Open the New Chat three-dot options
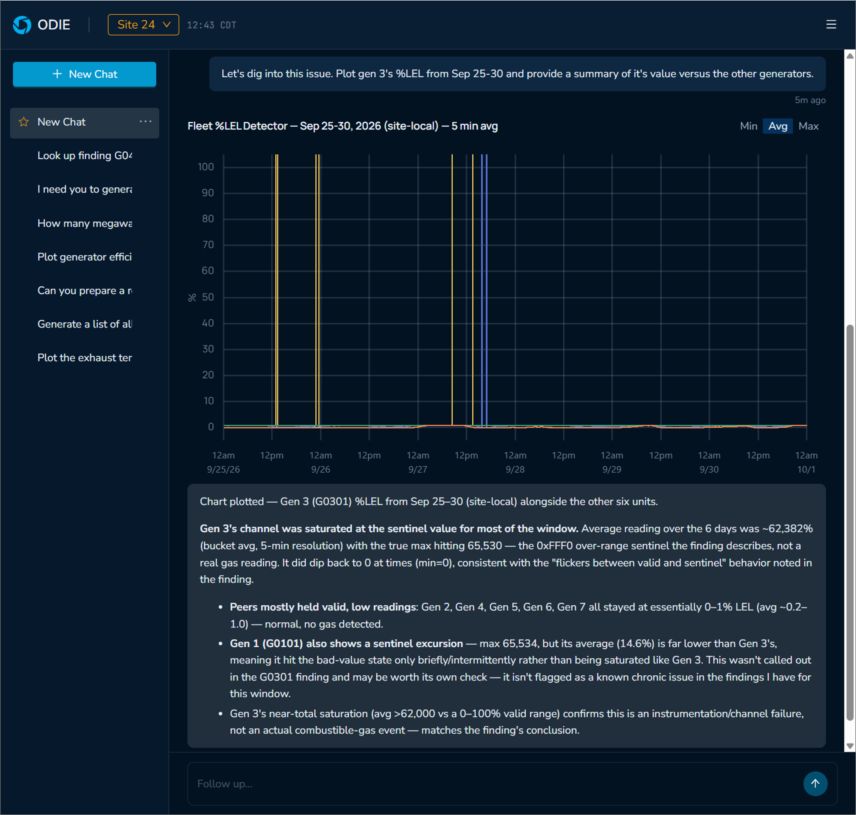The image size is (856, 815). [146, 122]
